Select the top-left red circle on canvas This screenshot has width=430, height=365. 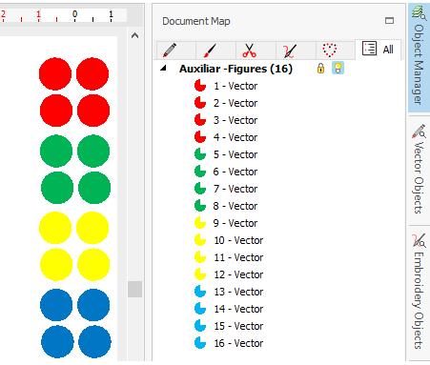pos(55,73)
